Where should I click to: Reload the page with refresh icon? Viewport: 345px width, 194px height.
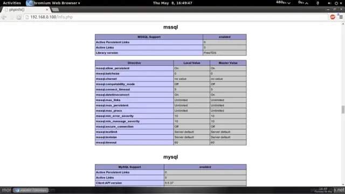coord(19,17)
